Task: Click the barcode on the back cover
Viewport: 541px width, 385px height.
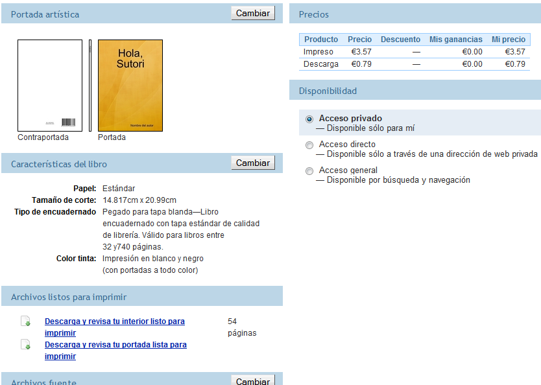Action: tap(68, 122)
